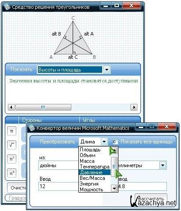The height and width of the screenshot is (211, 181).
Task: Click the 'Очистить' button
Action: click(x=17, y=188)
